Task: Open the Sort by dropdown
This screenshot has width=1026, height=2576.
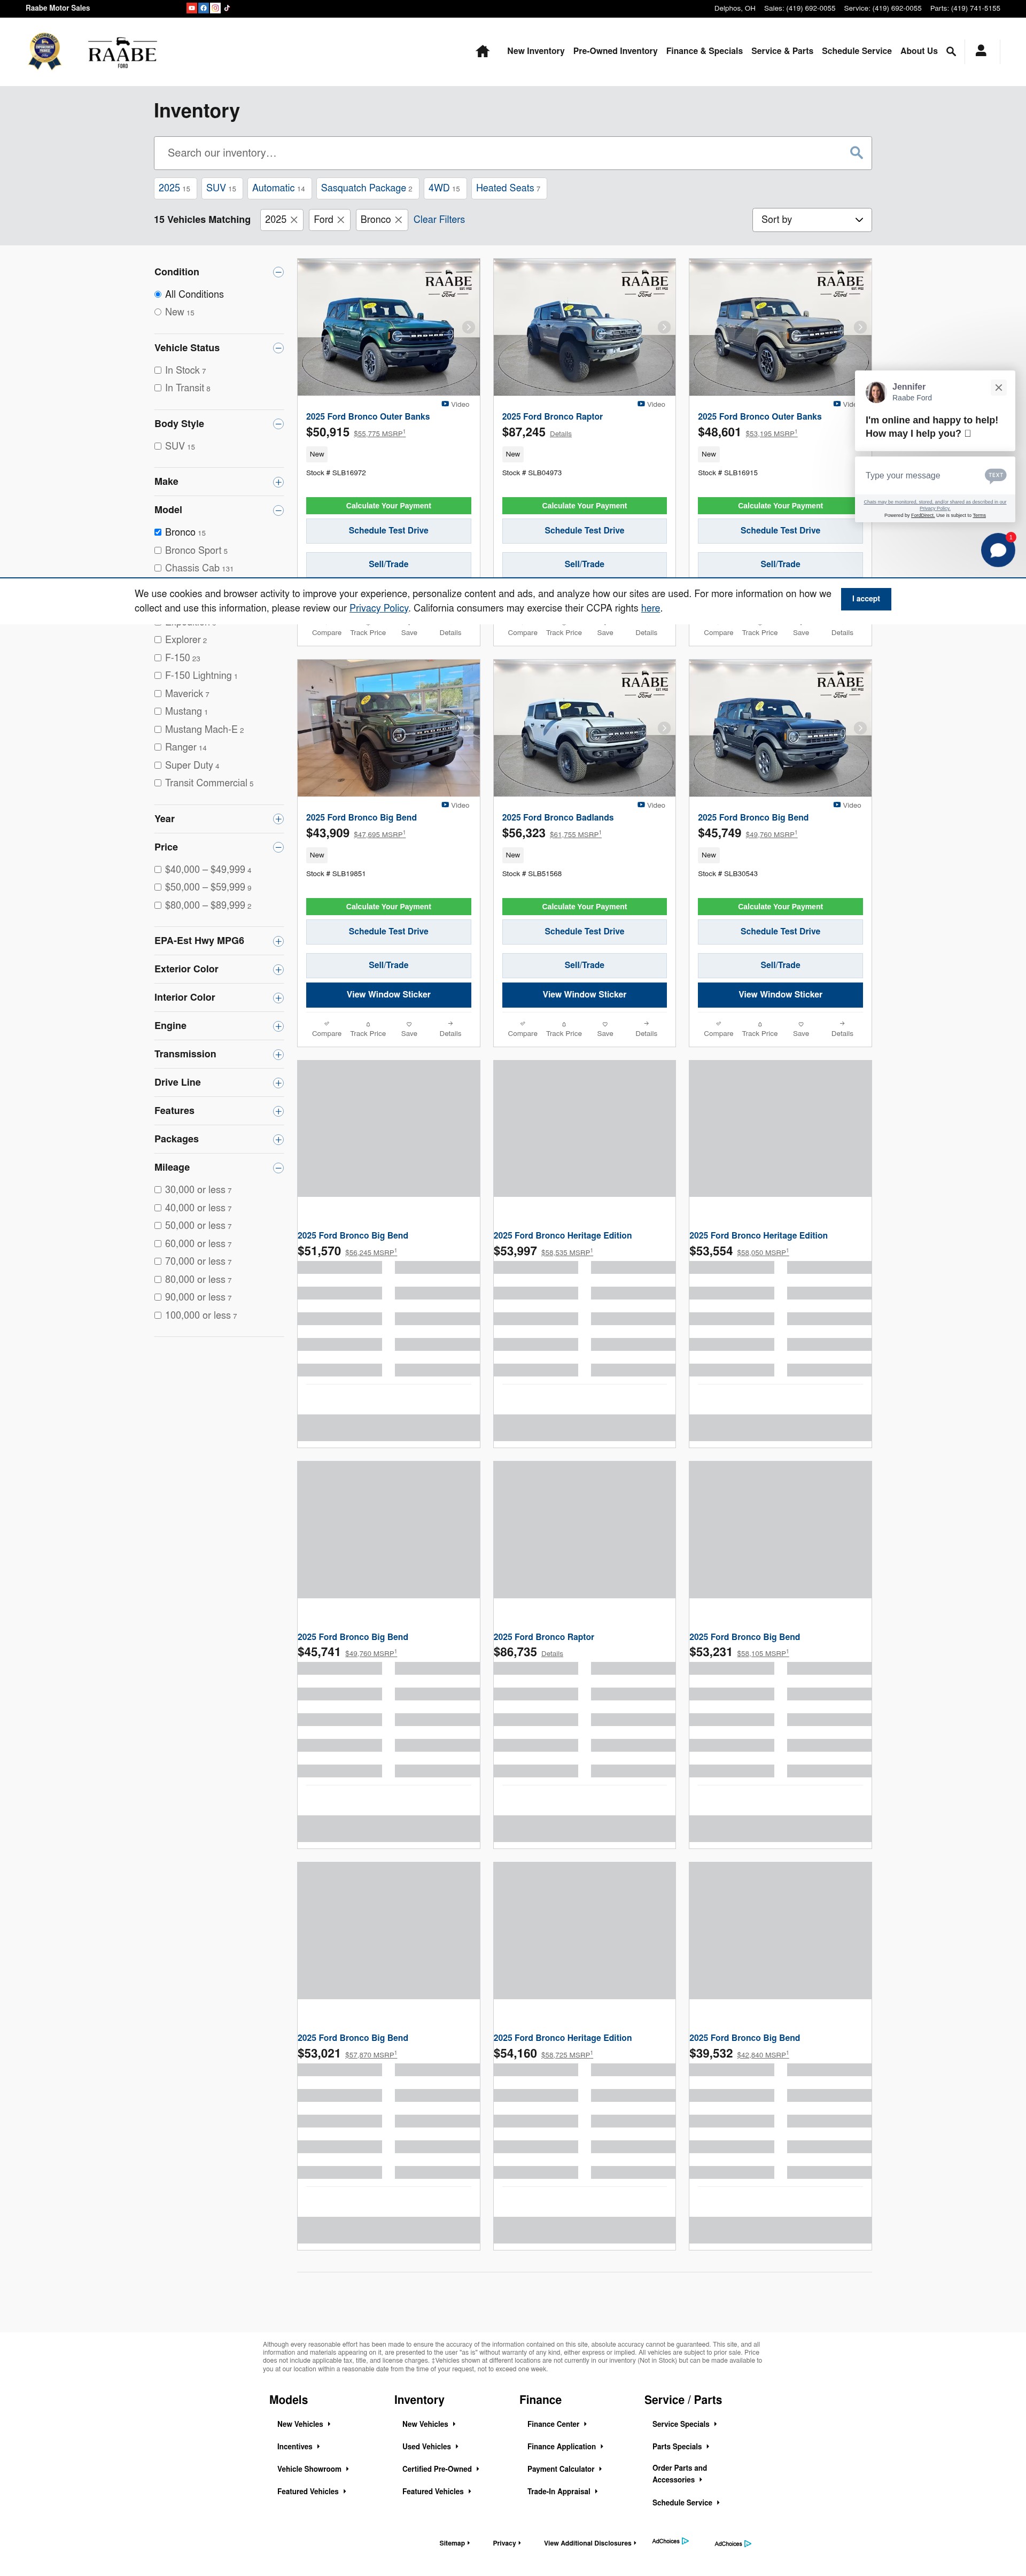Action: coord(811,220)
